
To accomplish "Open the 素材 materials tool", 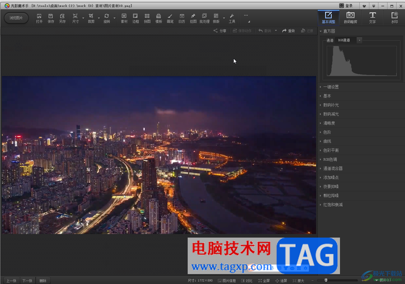I will pos(124,18).
